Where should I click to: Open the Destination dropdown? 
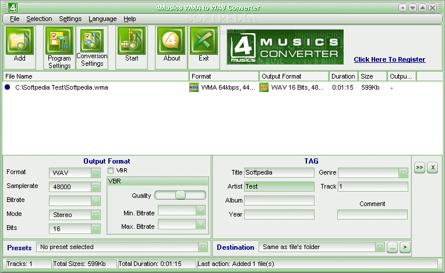pyautogui.click(x=380, y=247)
